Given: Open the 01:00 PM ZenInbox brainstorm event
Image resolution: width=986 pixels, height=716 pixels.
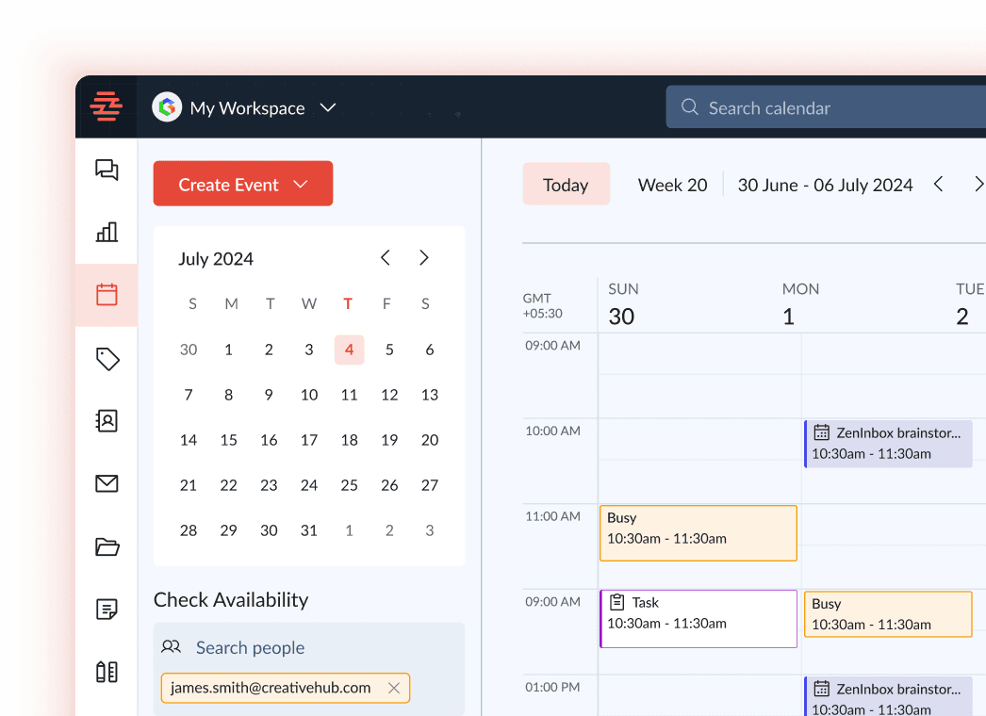Looking at the screenshot, I should [889, 696].
